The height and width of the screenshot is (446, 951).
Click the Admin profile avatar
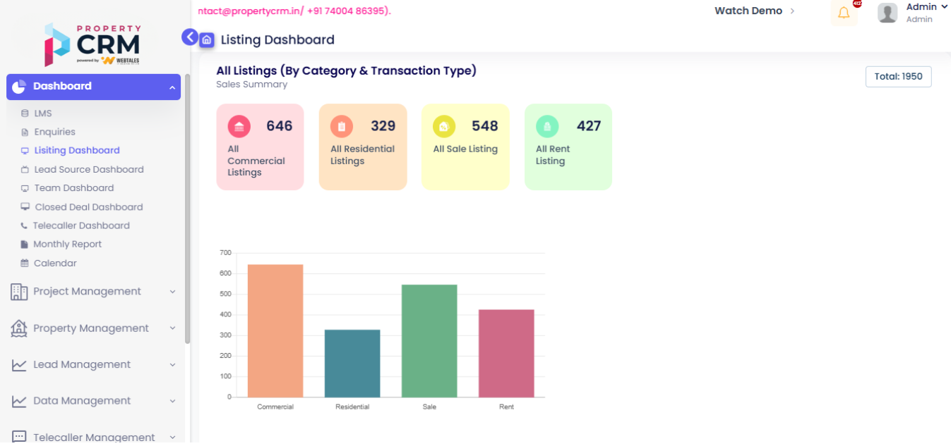coord(887,13)
